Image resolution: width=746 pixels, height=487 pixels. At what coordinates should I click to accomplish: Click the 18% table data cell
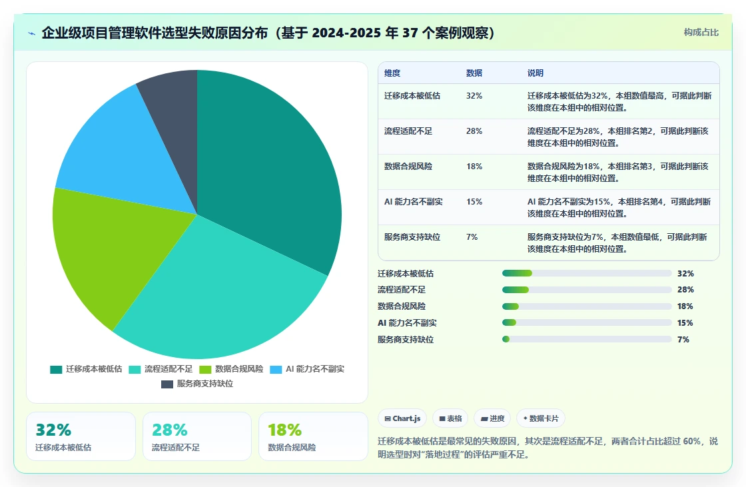click(474, 166)
